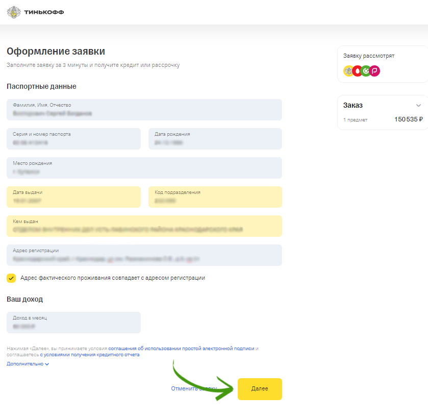Image resolution: width=428 pixels, height=418 pixels.
Task: Click the Отменить заявку link
Action: click(x=194, y=389)
